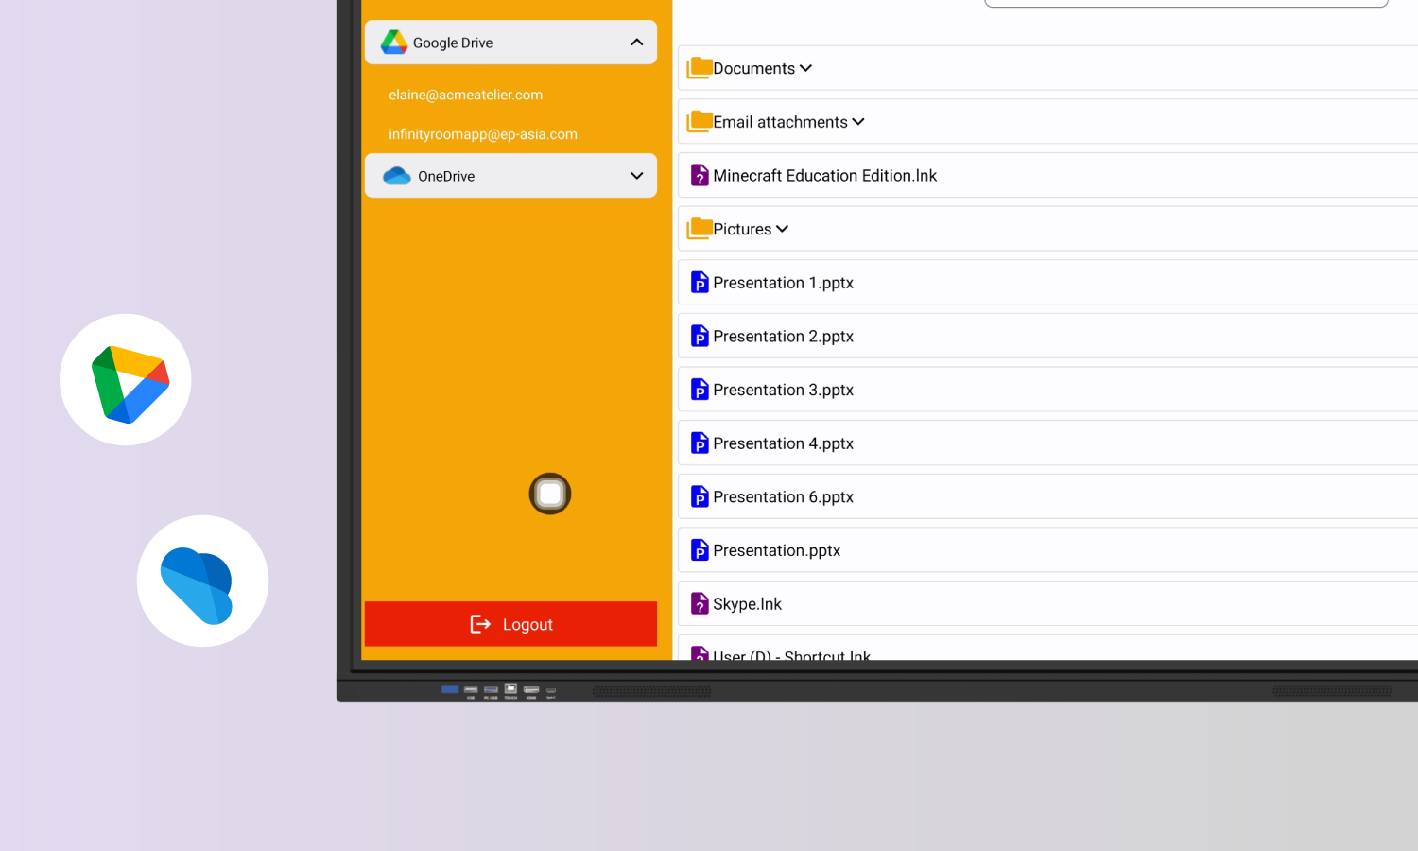This screenshot has width=1418, height=851.
Task: Click the Pictures folder icon
Action: 700,228
